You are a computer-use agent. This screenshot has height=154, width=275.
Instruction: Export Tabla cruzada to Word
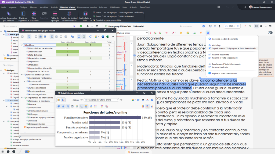pyautogui.click(x=103, y=37)
